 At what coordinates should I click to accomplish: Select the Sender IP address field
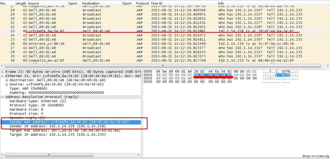[58, 126]
